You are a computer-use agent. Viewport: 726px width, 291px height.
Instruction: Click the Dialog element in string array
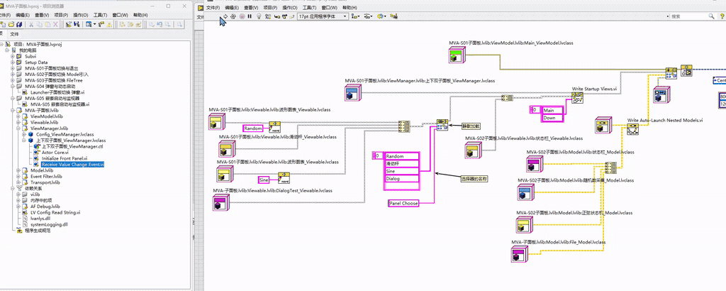click(402, 178)
